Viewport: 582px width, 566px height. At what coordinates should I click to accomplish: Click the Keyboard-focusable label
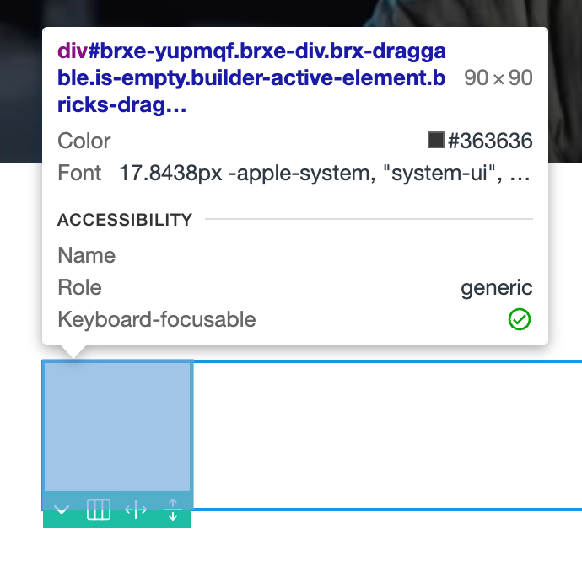(157, 320)
